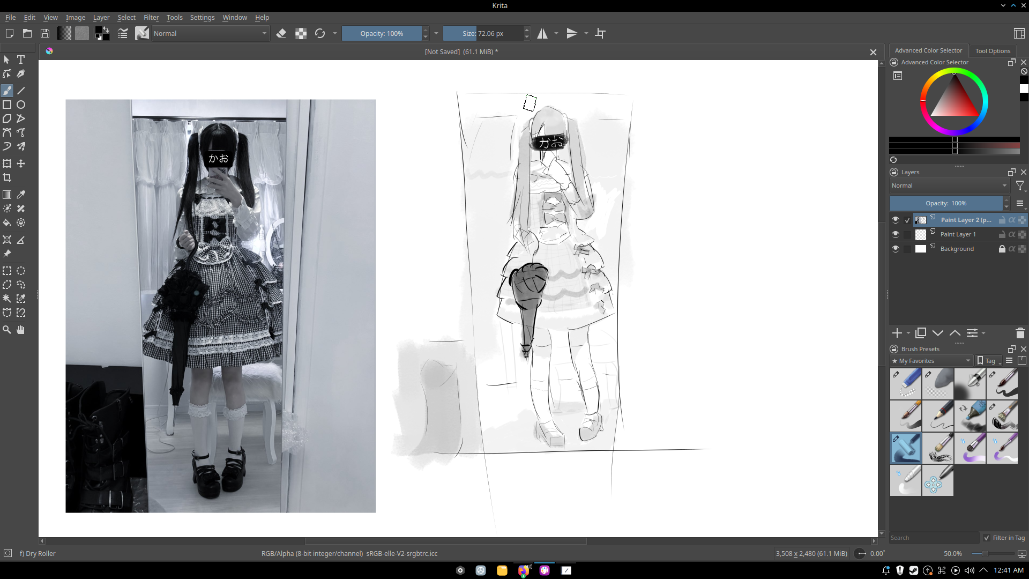This screenshot has width=1029, height=579.
Task: Hide Paint Layer 1 visibility eye
Action: (x=895, y=234)
